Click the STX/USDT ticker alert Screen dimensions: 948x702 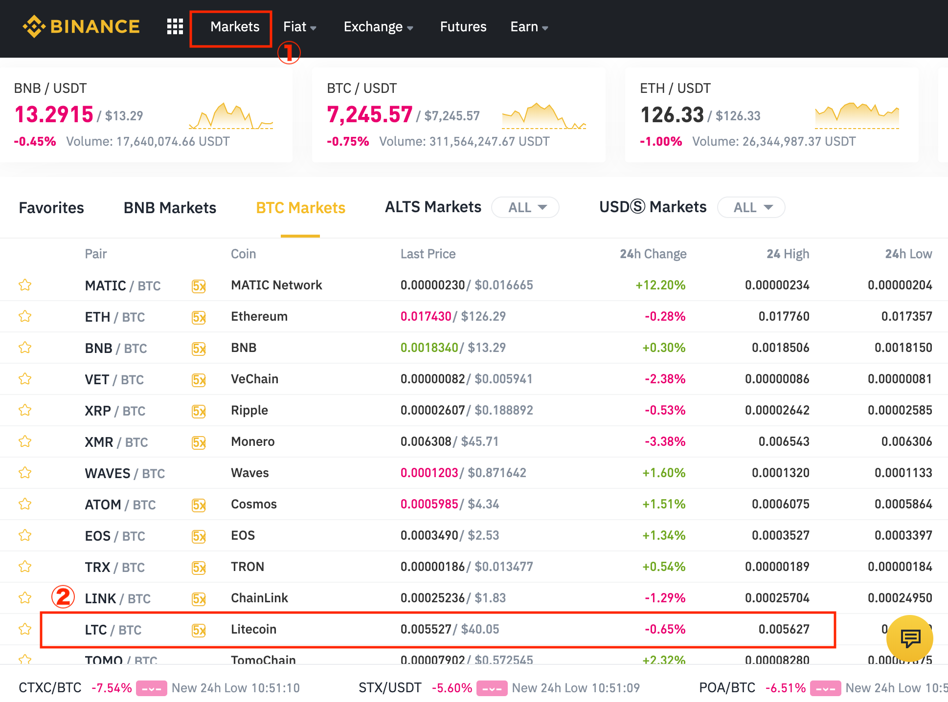coord(499,688)
